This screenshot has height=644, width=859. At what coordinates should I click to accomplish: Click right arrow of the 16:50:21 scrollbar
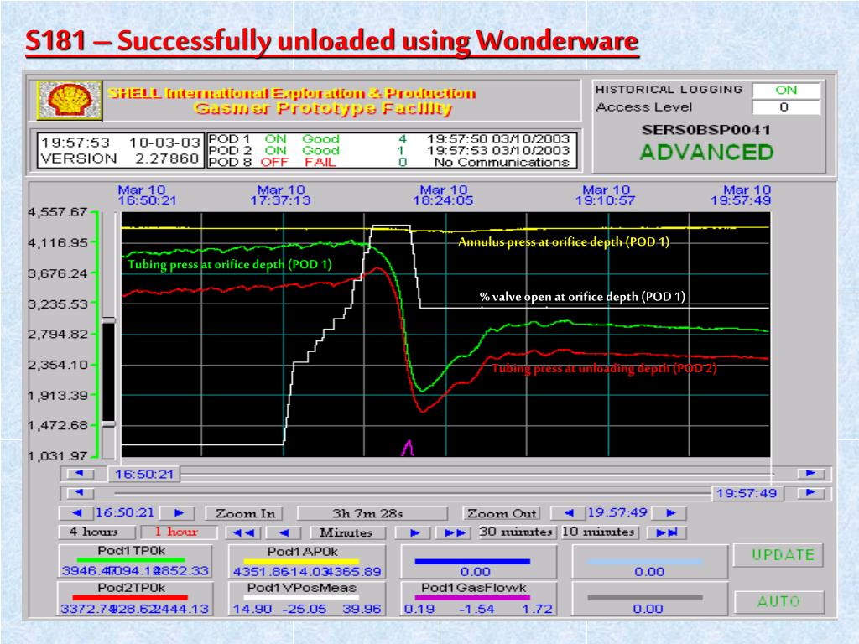click(811, 474)
